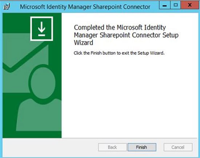Maximize the Sharepoint Connector setup window

[x=176, y=5]
